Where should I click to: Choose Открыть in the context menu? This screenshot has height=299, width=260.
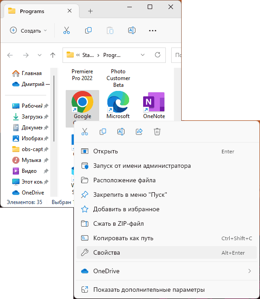click(x=166, y=152)
